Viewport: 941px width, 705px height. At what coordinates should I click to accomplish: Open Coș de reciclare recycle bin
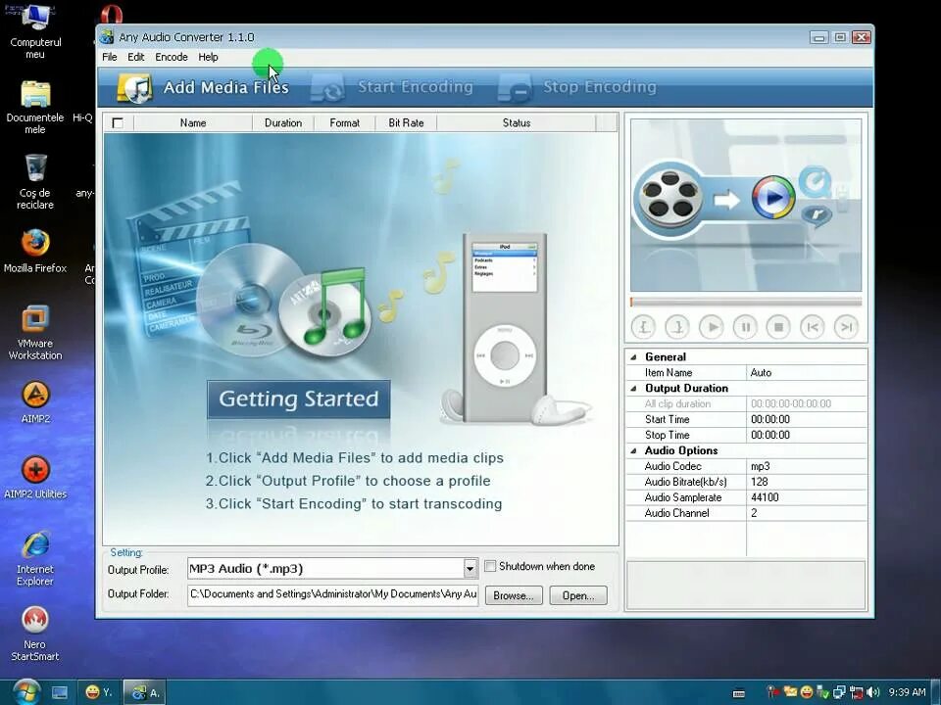(35, 182)
